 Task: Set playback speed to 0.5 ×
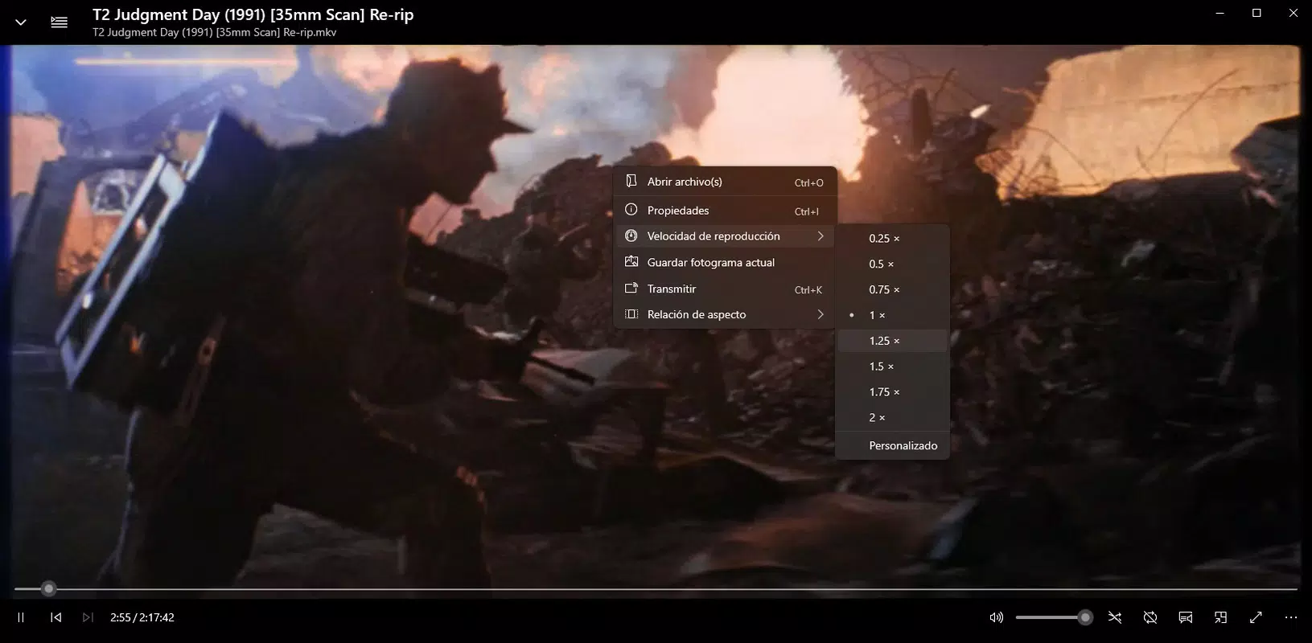click(x=892, y=264)
